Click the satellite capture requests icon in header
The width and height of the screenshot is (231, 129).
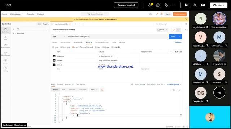(x=157, y=14)
